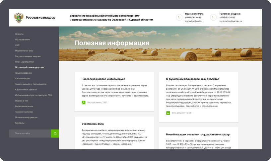The image size is (271, 161).
Task: Select АЧС in the sidebar
Action: (17, 45)
